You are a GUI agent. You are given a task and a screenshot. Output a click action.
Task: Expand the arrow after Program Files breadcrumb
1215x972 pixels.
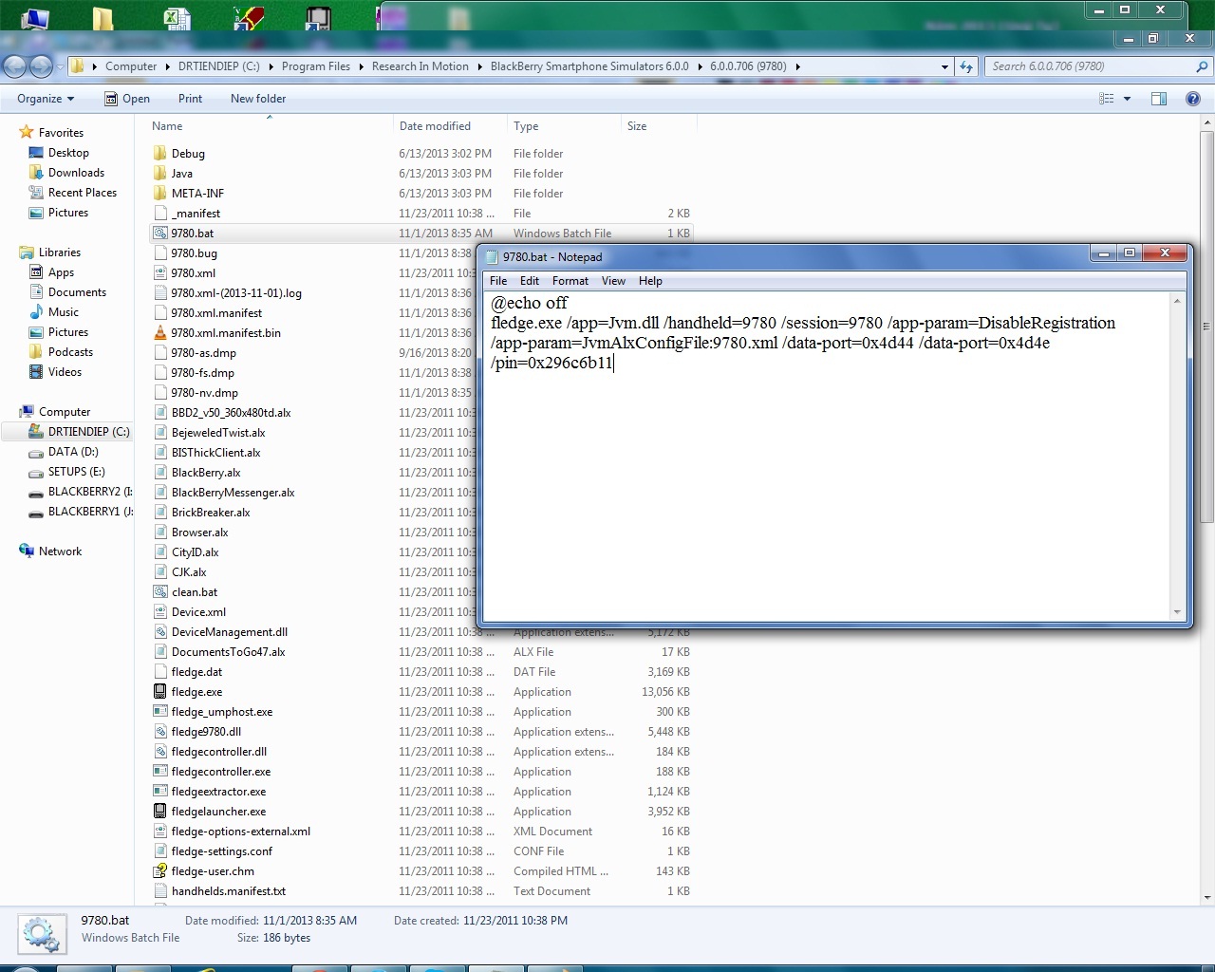(362, 66)
